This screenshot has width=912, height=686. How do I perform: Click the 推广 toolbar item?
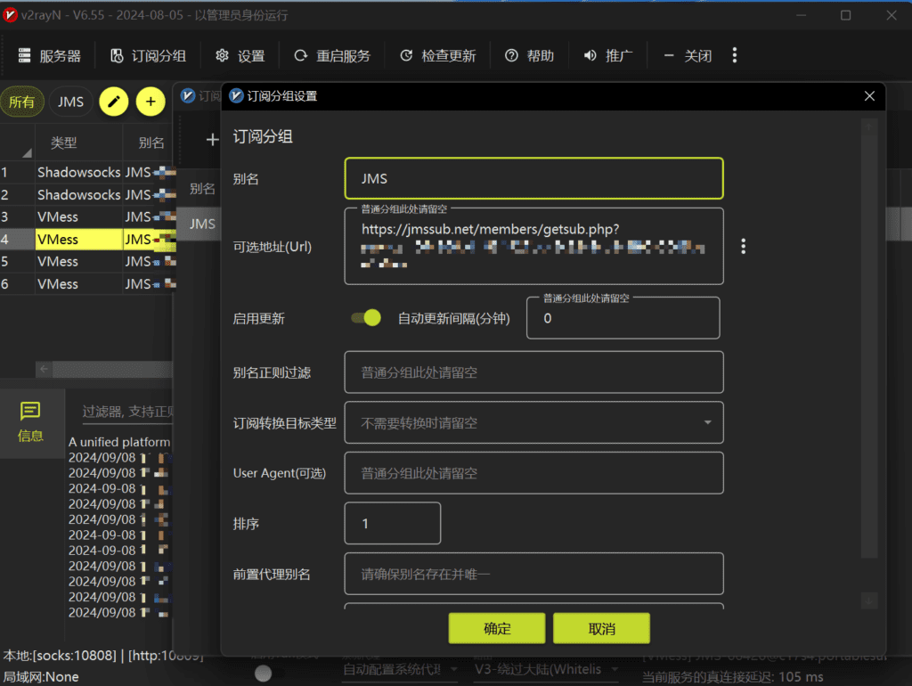coord(607,56)
